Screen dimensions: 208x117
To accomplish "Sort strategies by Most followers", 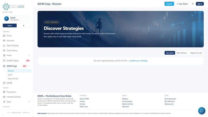I will [x=182, y=53].
